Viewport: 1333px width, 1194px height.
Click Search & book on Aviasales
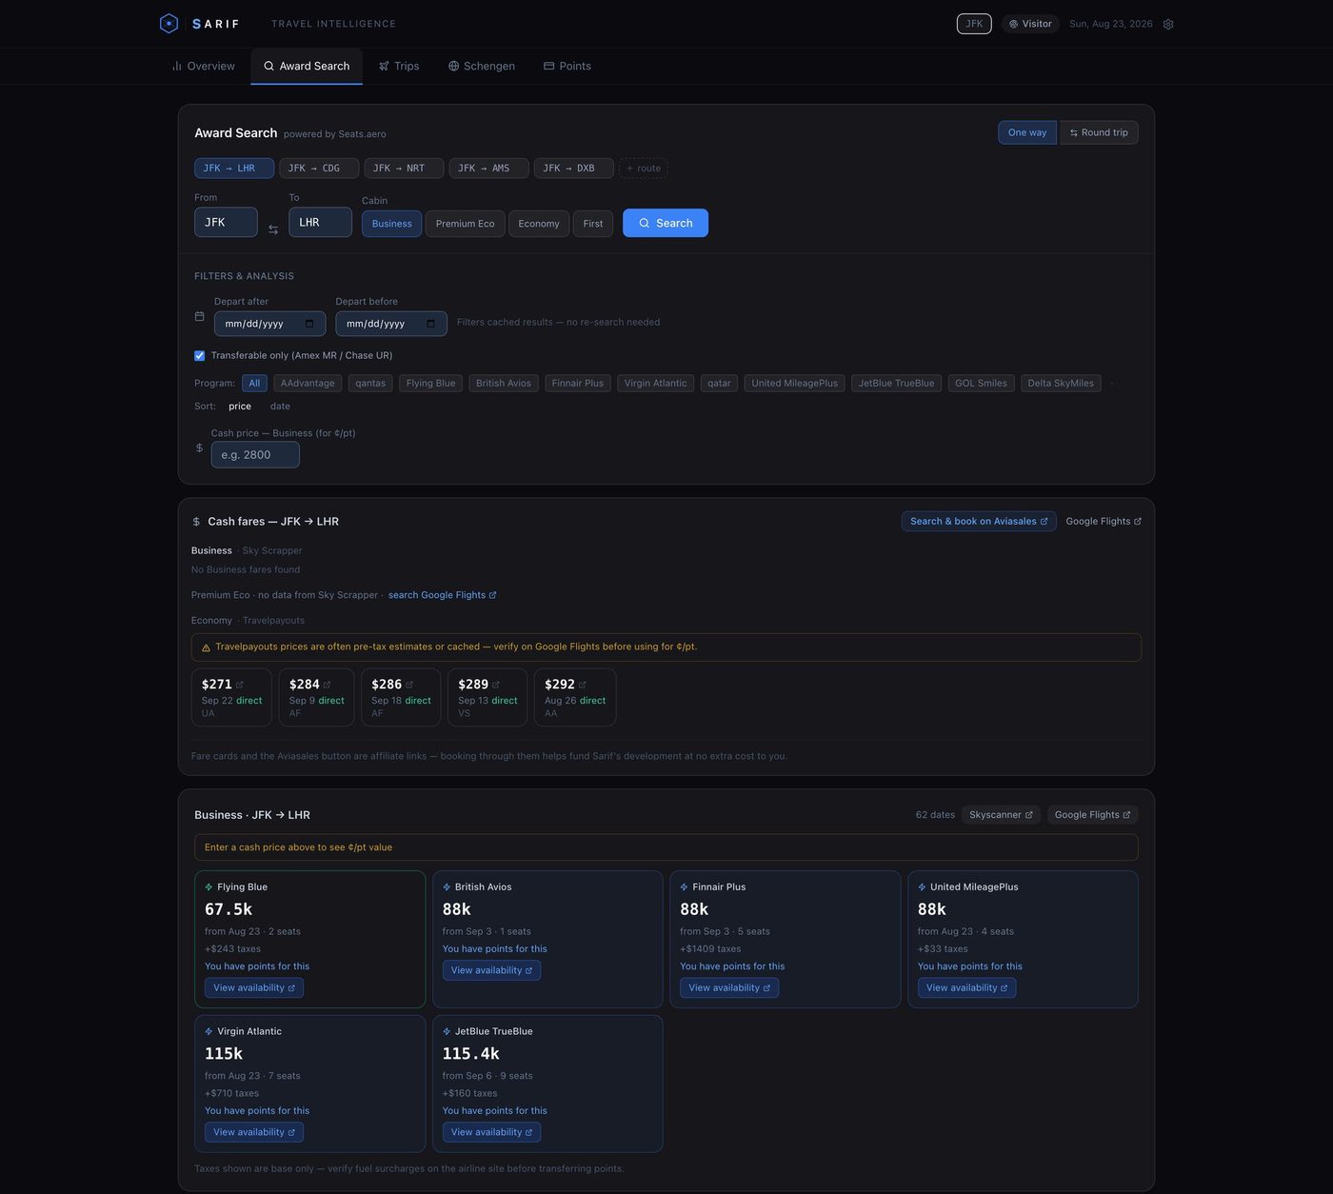pyautogui.click(x=979, y=522)
